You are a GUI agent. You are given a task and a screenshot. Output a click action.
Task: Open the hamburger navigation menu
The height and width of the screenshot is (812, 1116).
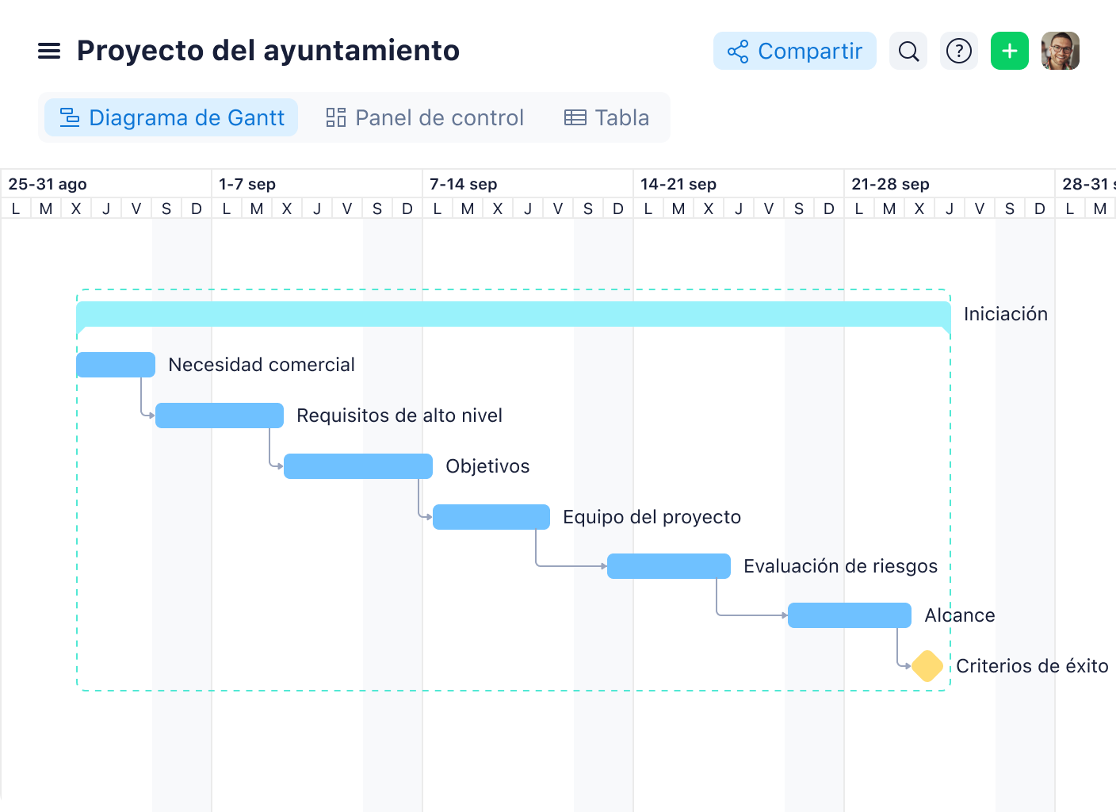point(49,51)
